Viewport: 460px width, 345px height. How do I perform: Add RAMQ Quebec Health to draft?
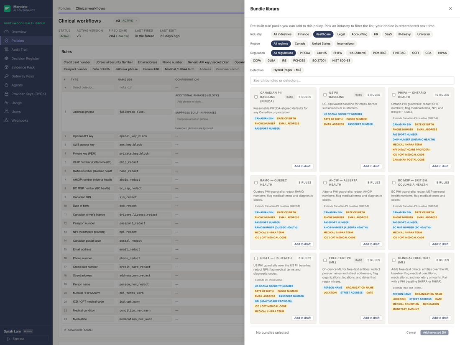[x=302, y=244]
